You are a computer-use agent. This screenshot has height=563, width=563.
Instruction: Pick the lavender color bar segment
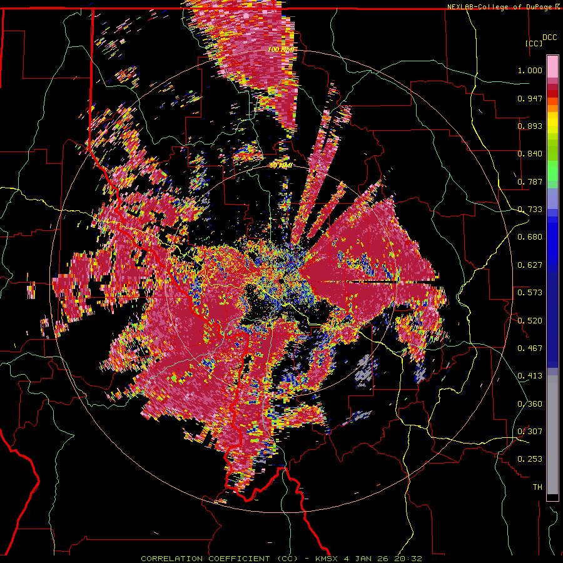click(552, 198)
